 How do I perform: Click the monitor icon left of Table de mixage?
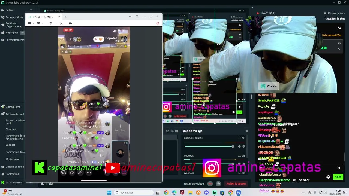coord(167,131)
